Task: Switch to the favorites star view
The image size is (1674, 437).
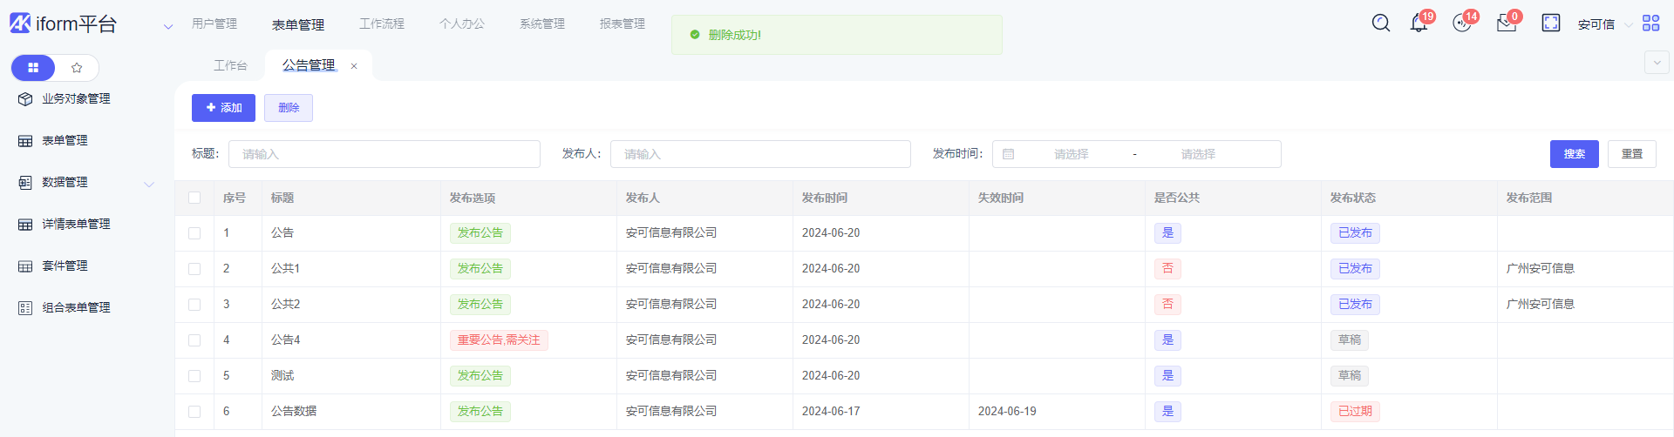Action: click(77, 68)
